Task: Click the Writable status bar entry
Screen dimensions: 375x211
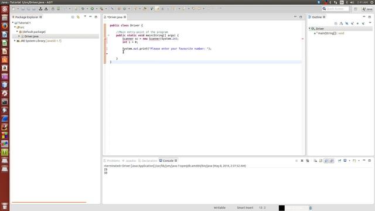Action: pos(219,207)
